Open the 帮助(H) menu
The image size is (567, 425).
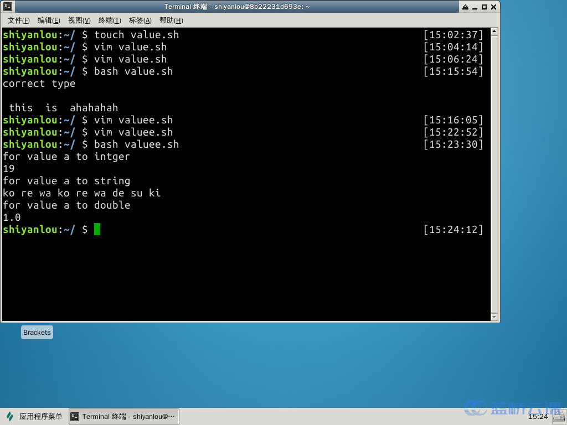[x=171, y=20]
